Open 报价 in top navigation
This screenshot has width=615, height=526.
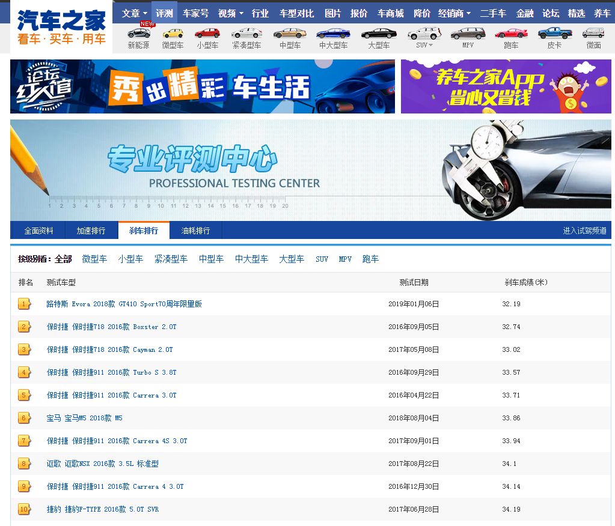[359, 13]
